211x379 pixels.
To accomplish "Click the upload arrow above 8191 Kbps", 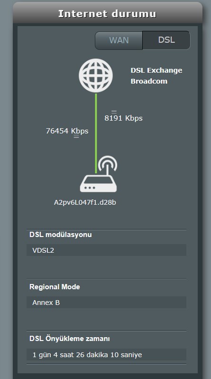I will click(x=114, y=112).
